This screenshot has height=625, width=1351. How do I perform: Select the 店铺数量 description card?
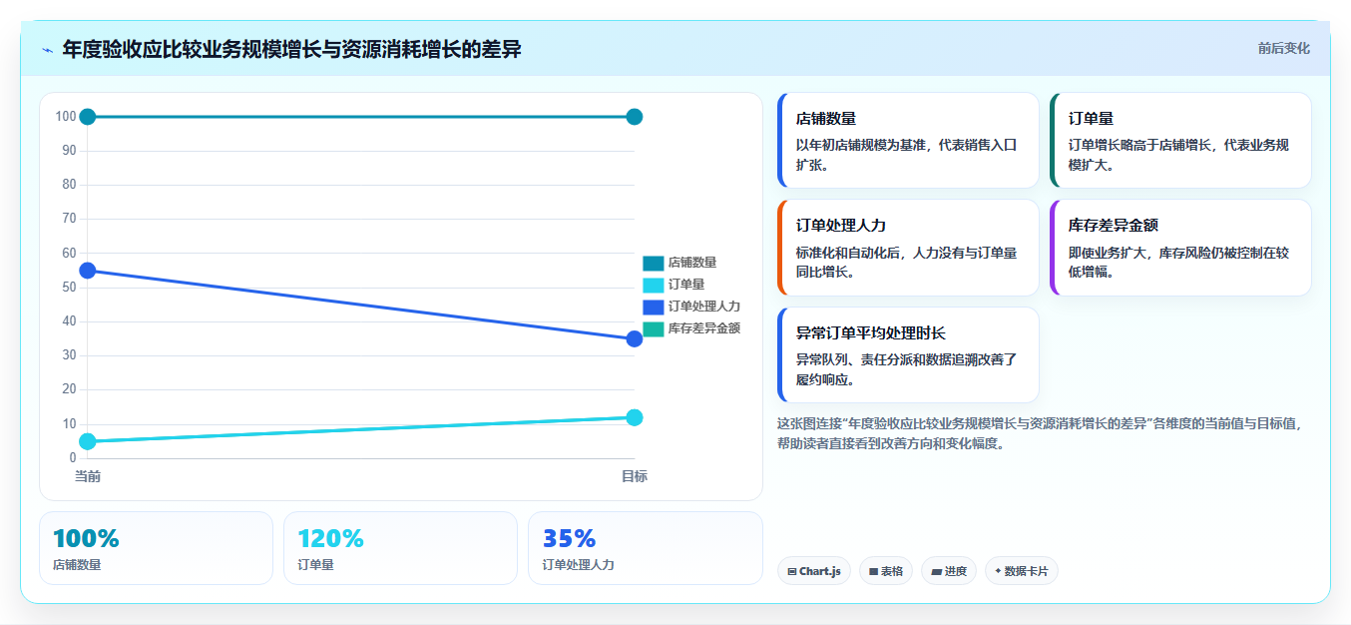click(x=908, y=141)
